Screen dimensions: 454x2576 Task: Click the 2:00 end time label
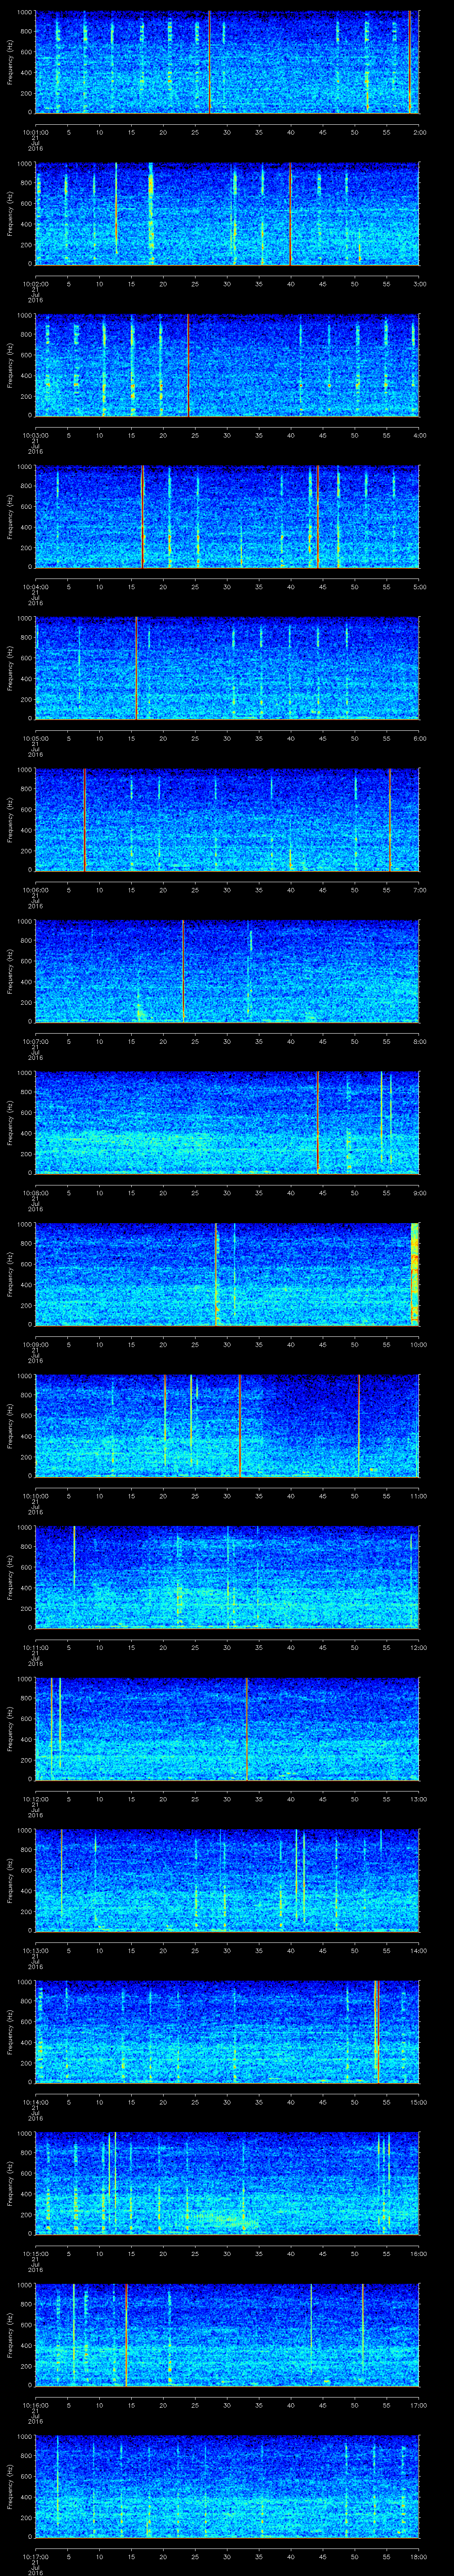pos(419,132)
